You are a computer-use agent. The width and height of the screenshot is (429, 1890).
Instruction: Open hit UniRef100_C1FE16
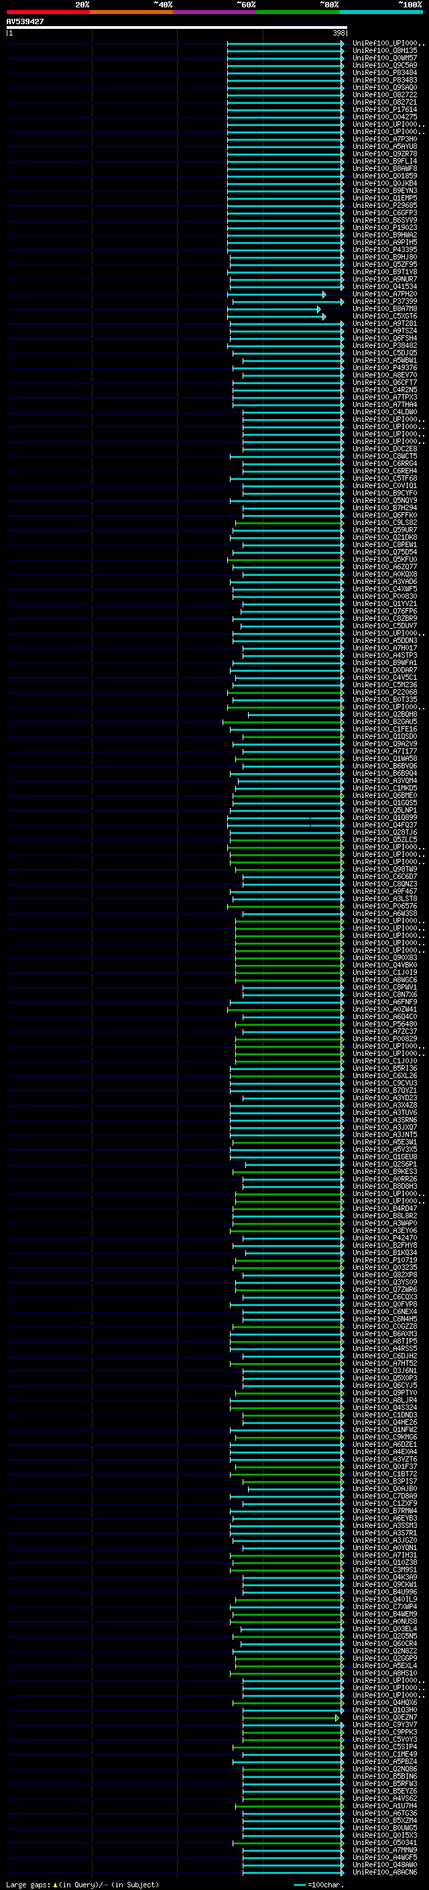[385, 729]
